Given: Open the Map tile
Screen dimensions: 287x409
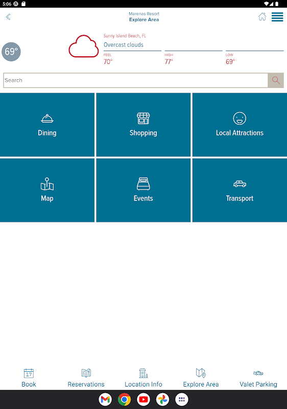Looking at the screenshot, I should click(x=47, y=190).
